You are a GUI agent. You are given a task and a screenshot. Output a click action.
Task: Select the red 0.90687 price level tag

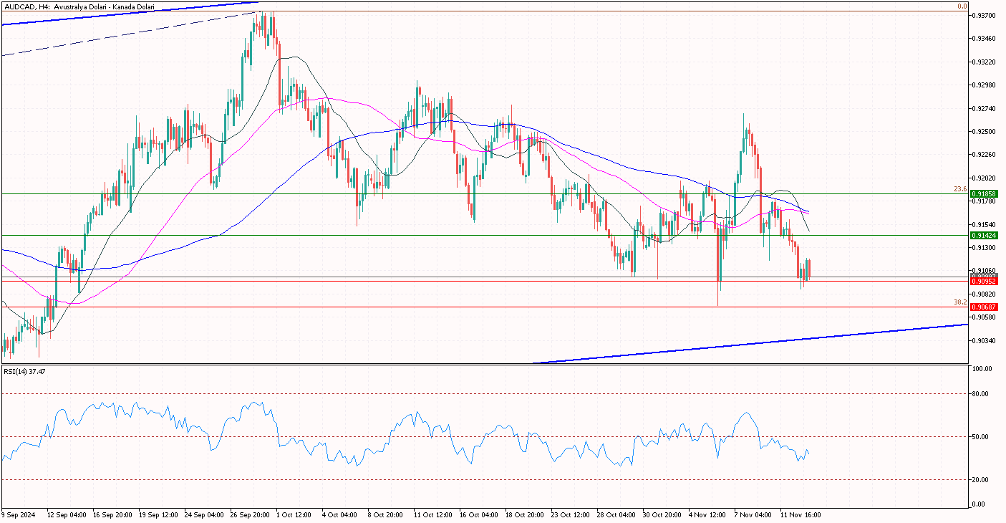click(984, 307)
